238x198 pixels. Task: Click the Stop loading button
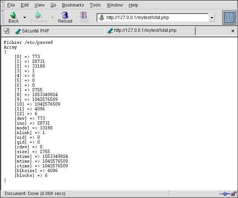click(x=84, y=17)
